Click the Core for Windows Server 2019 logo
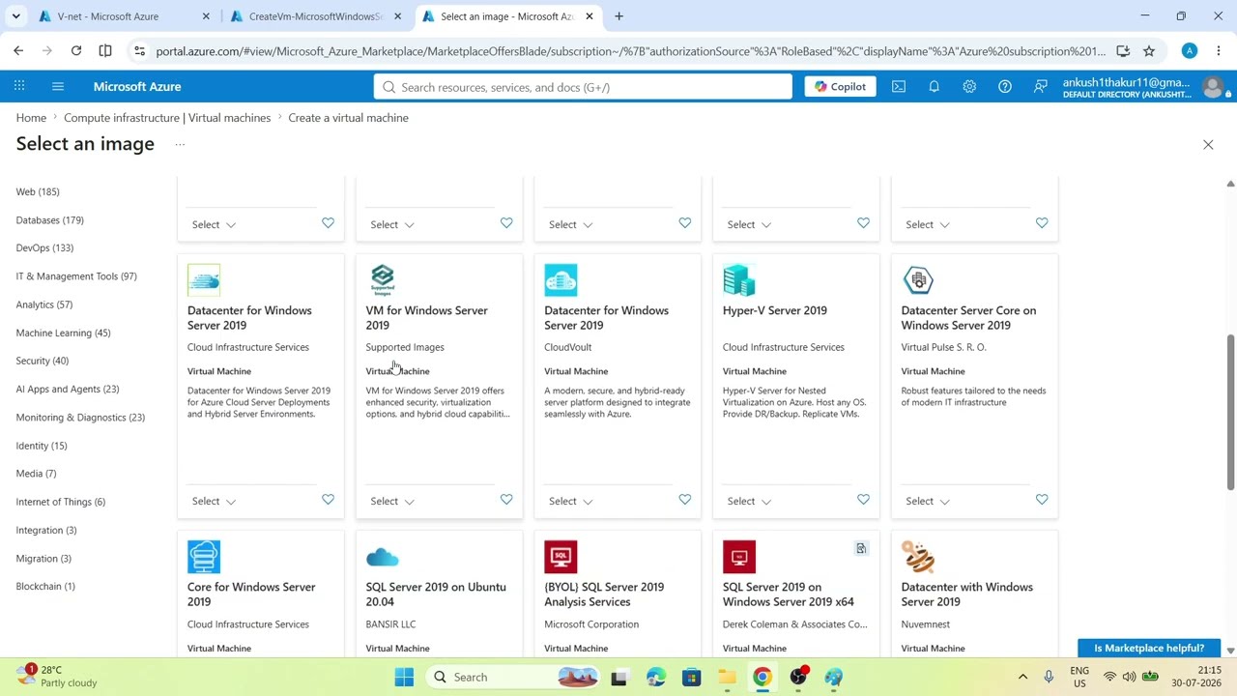The height and width of the screenshot is (696, 1237). 204,557
